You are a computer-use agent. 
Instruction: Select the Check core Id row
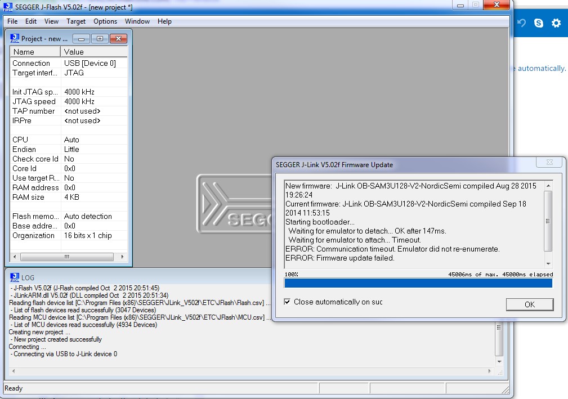69,159
